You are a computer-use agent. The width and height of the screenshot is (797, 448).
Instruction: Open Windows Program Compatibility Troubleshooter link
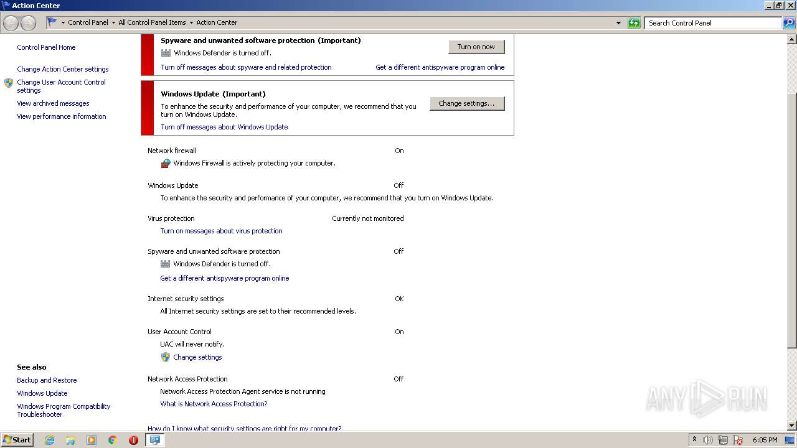pos(64,410)
